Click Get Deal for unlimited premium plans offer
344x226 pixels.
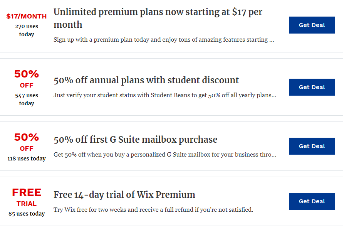point(312,25)
